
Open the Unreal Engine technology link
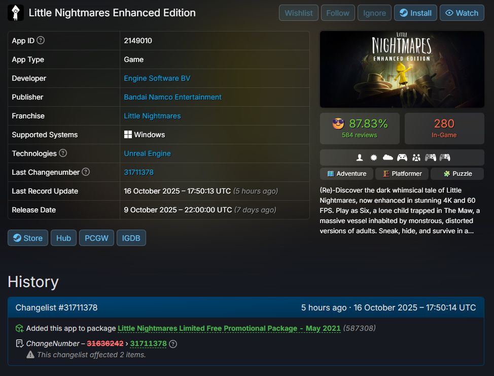pos(147,153)
